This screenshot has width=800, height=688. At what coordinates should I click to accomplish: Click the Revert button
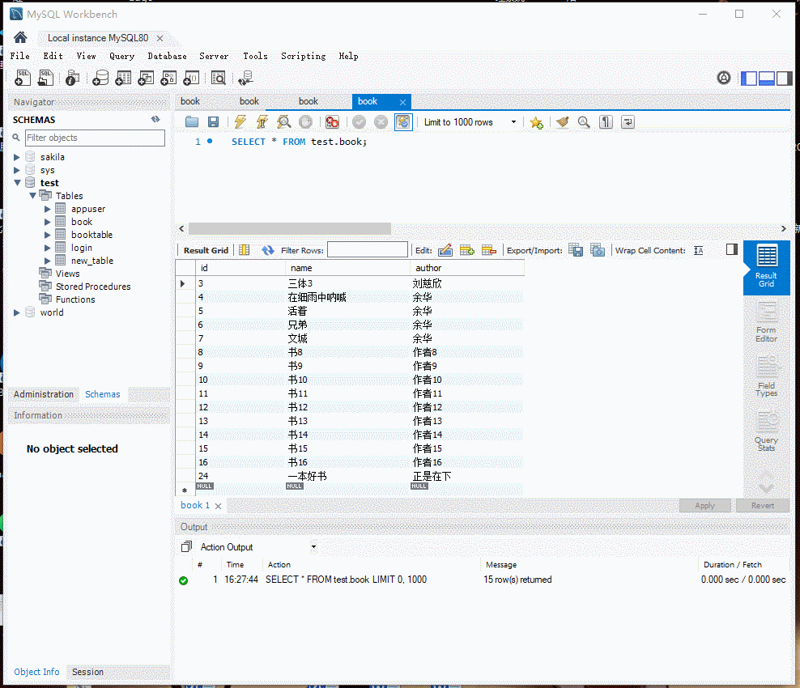click(762, 505)
